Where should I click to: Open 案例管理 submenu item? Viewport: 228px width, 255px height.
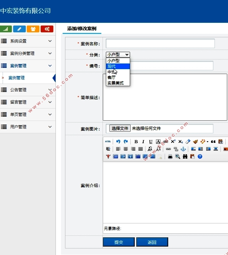point(16,78)
